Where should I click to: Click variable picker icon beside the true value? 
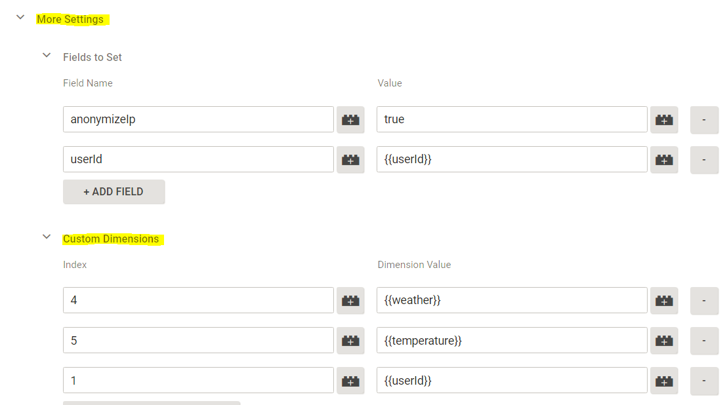(x=664, y=120)
